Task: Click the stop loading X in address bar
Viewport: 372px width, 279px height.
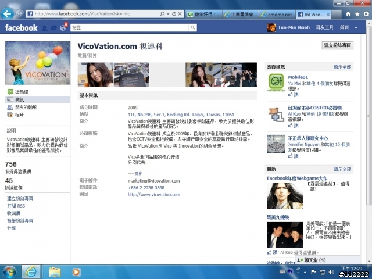Action: click(180, 14)
